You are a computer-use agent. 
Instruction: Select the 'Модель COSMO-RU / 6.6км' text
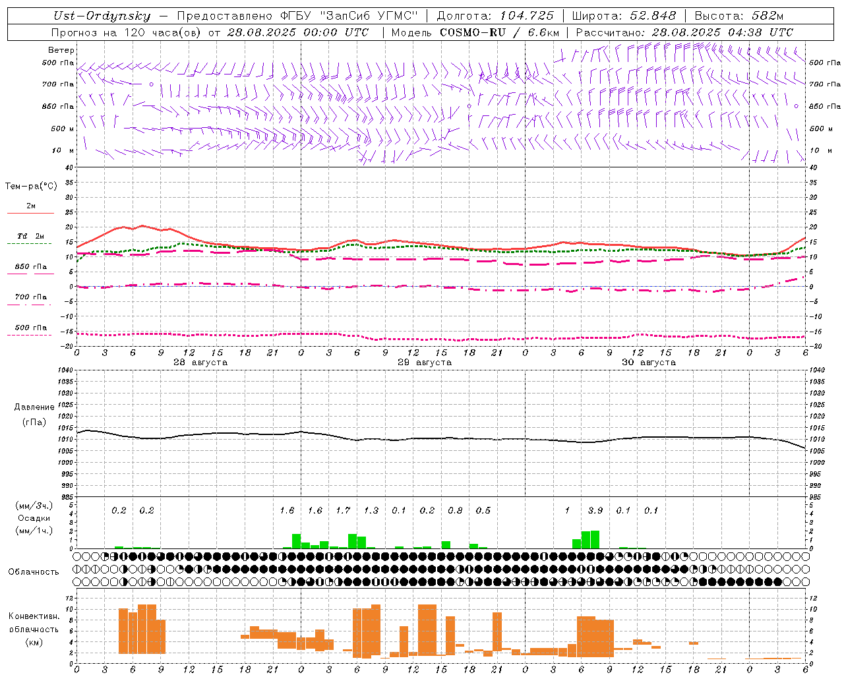(x=475, y=32)
